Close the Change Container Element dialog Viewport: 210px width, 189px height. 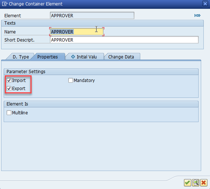pyautogui.click(x=205, y=4)
